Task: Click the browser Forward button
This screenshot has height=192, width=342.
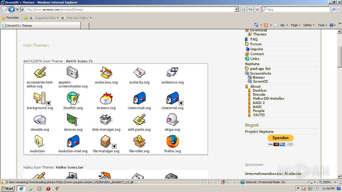Action: pos(11,10)
